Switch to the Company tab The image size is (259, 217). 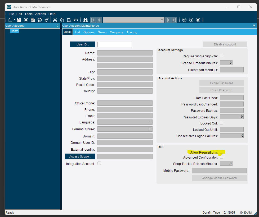pyautogui.click(x=116, y=32)
